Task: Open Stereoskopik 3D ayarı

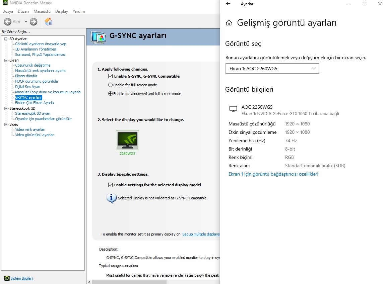Action: pos(33,113)
